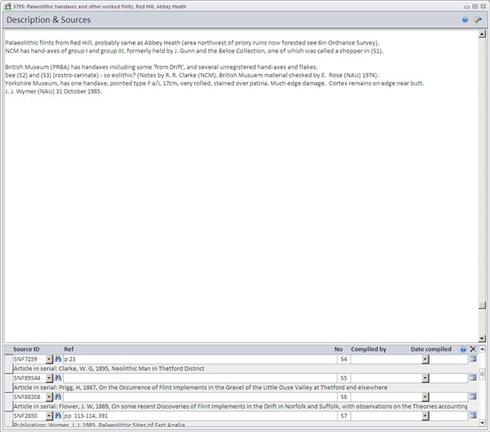This screenshot has width=490, height=432.
Task: Click the help icon in sources grid header
Action: 463,349
